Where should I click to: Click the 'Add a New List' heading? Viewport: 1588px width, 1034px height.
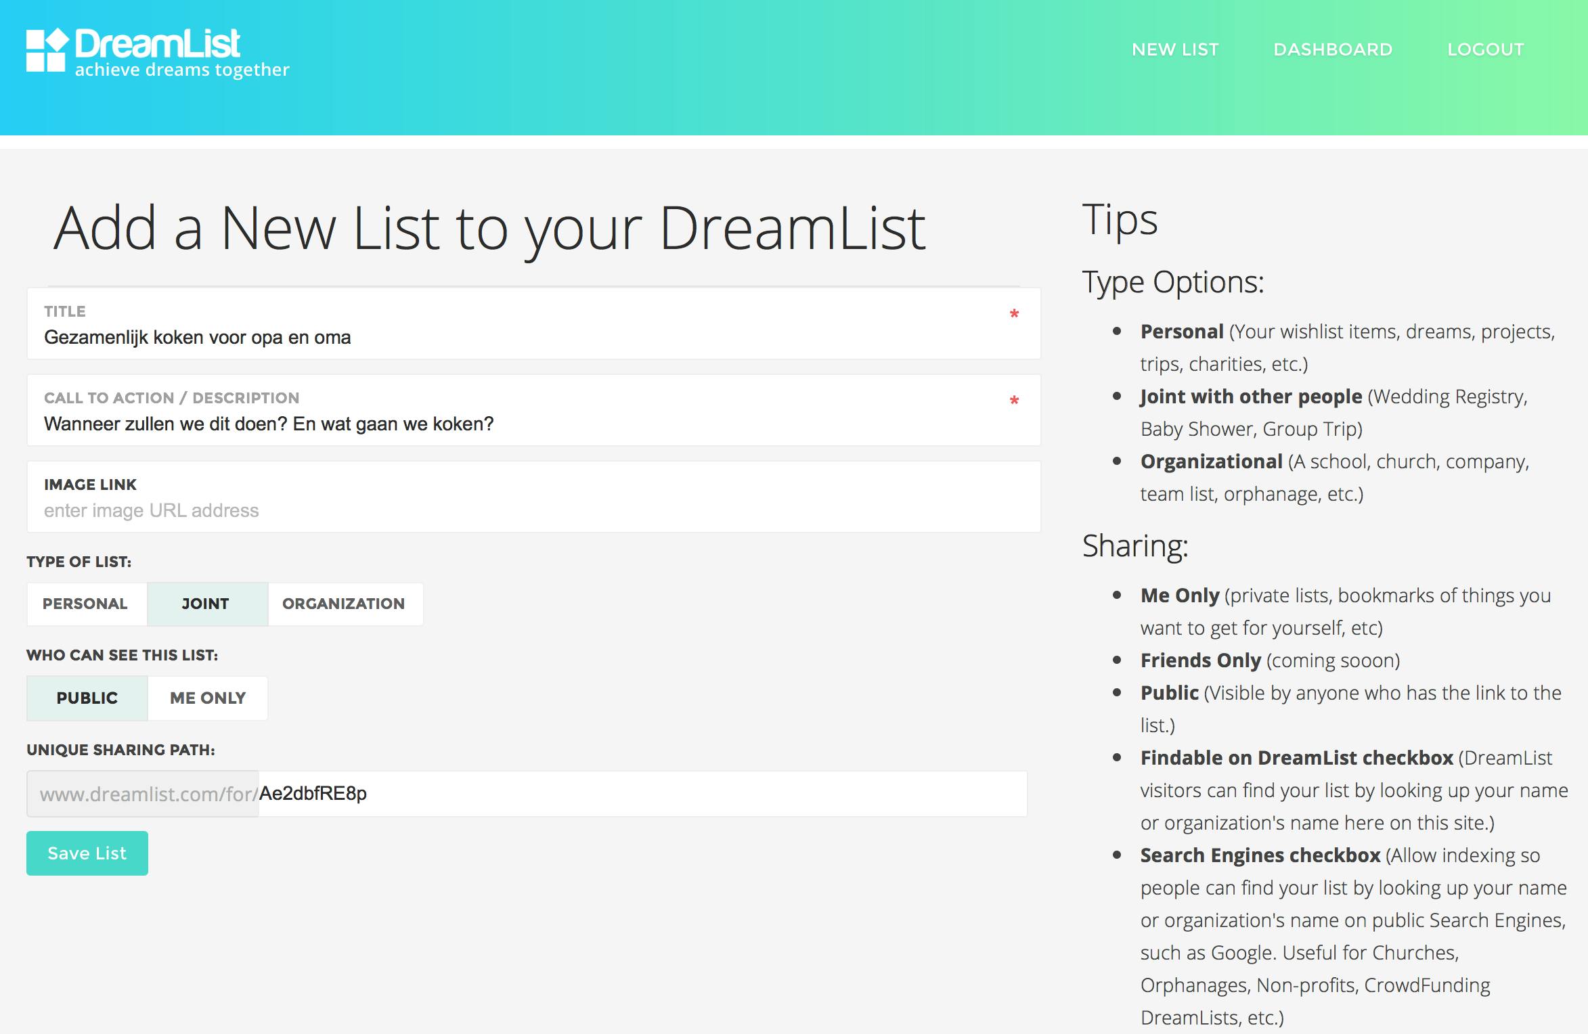489,229
